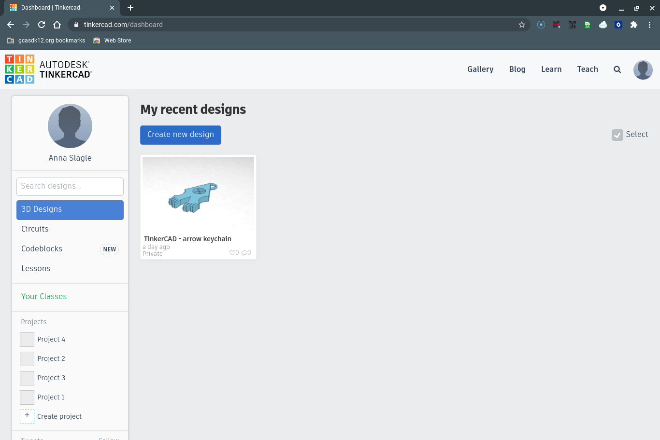Click the likes heart icon on keychain card
Viewport: 660px width, 440px height.
[x=232, y=253]
